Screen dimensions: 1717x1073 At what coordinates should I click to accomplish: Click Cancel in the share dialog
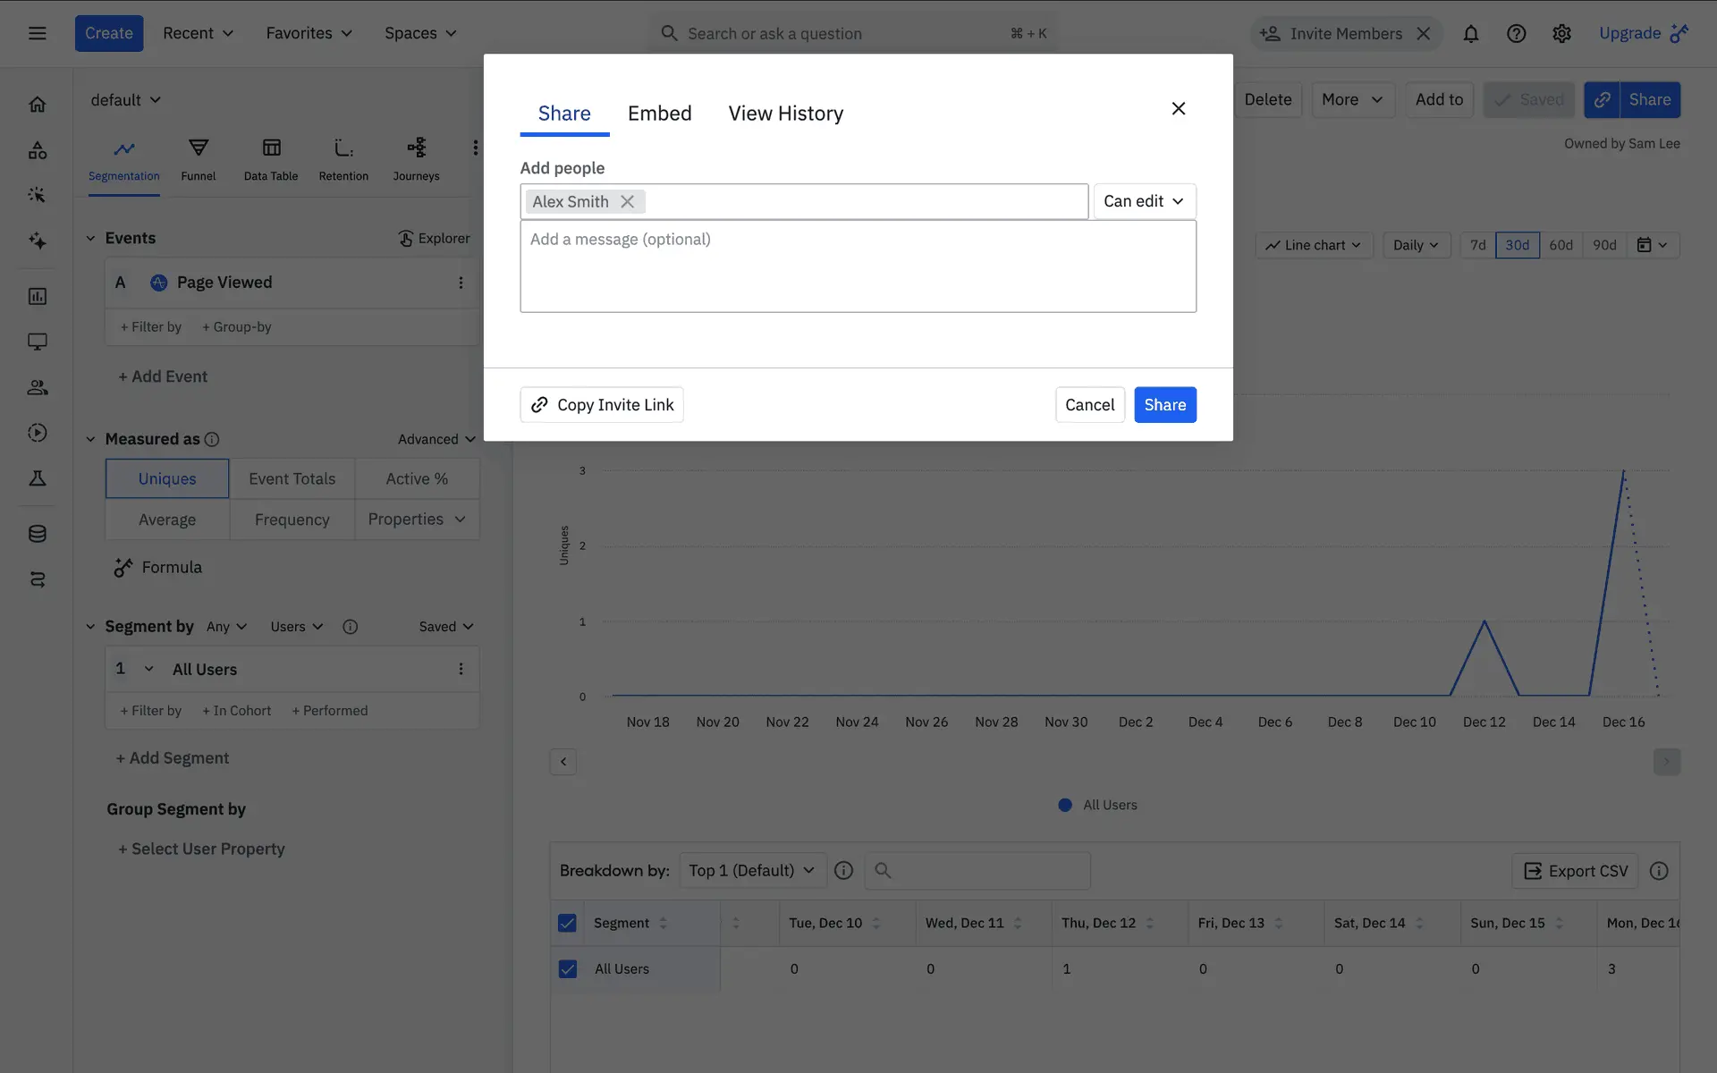click(1089, 405)
